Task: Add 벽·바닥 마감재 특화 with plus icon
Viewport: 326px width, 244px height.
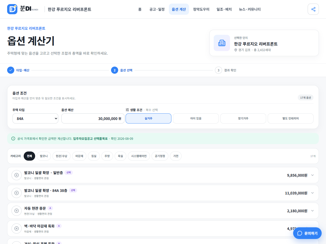Action: pos(17,228)
